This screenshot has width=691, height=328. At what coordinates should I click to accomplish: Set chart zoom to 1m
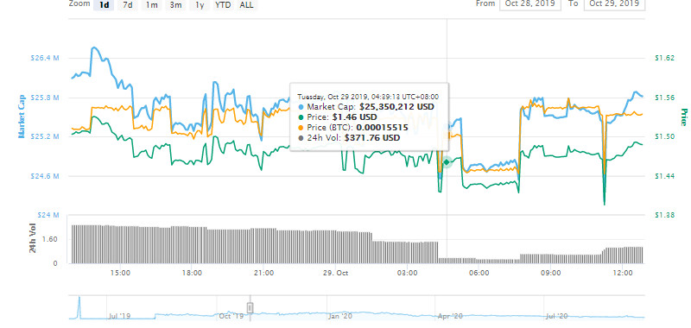[152, 5]
